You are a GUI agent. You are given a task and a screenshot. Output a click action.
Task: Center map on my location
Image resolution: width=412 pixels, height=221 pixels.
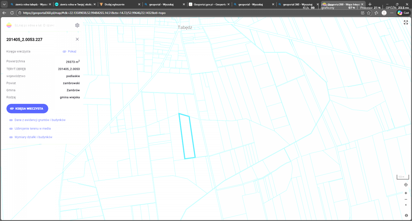tap(406, 185)
